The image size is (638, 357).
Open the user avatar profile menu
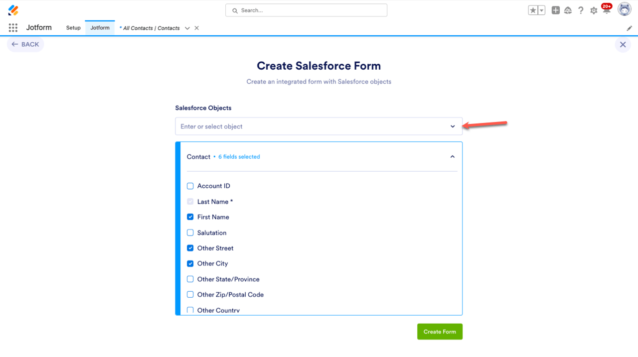pos(625,9)
